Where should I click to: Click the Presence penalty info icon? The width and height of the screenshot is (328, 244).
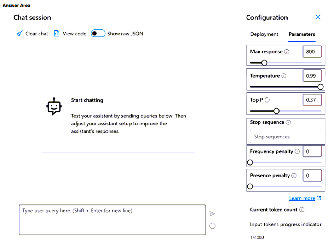pos(294,175)
